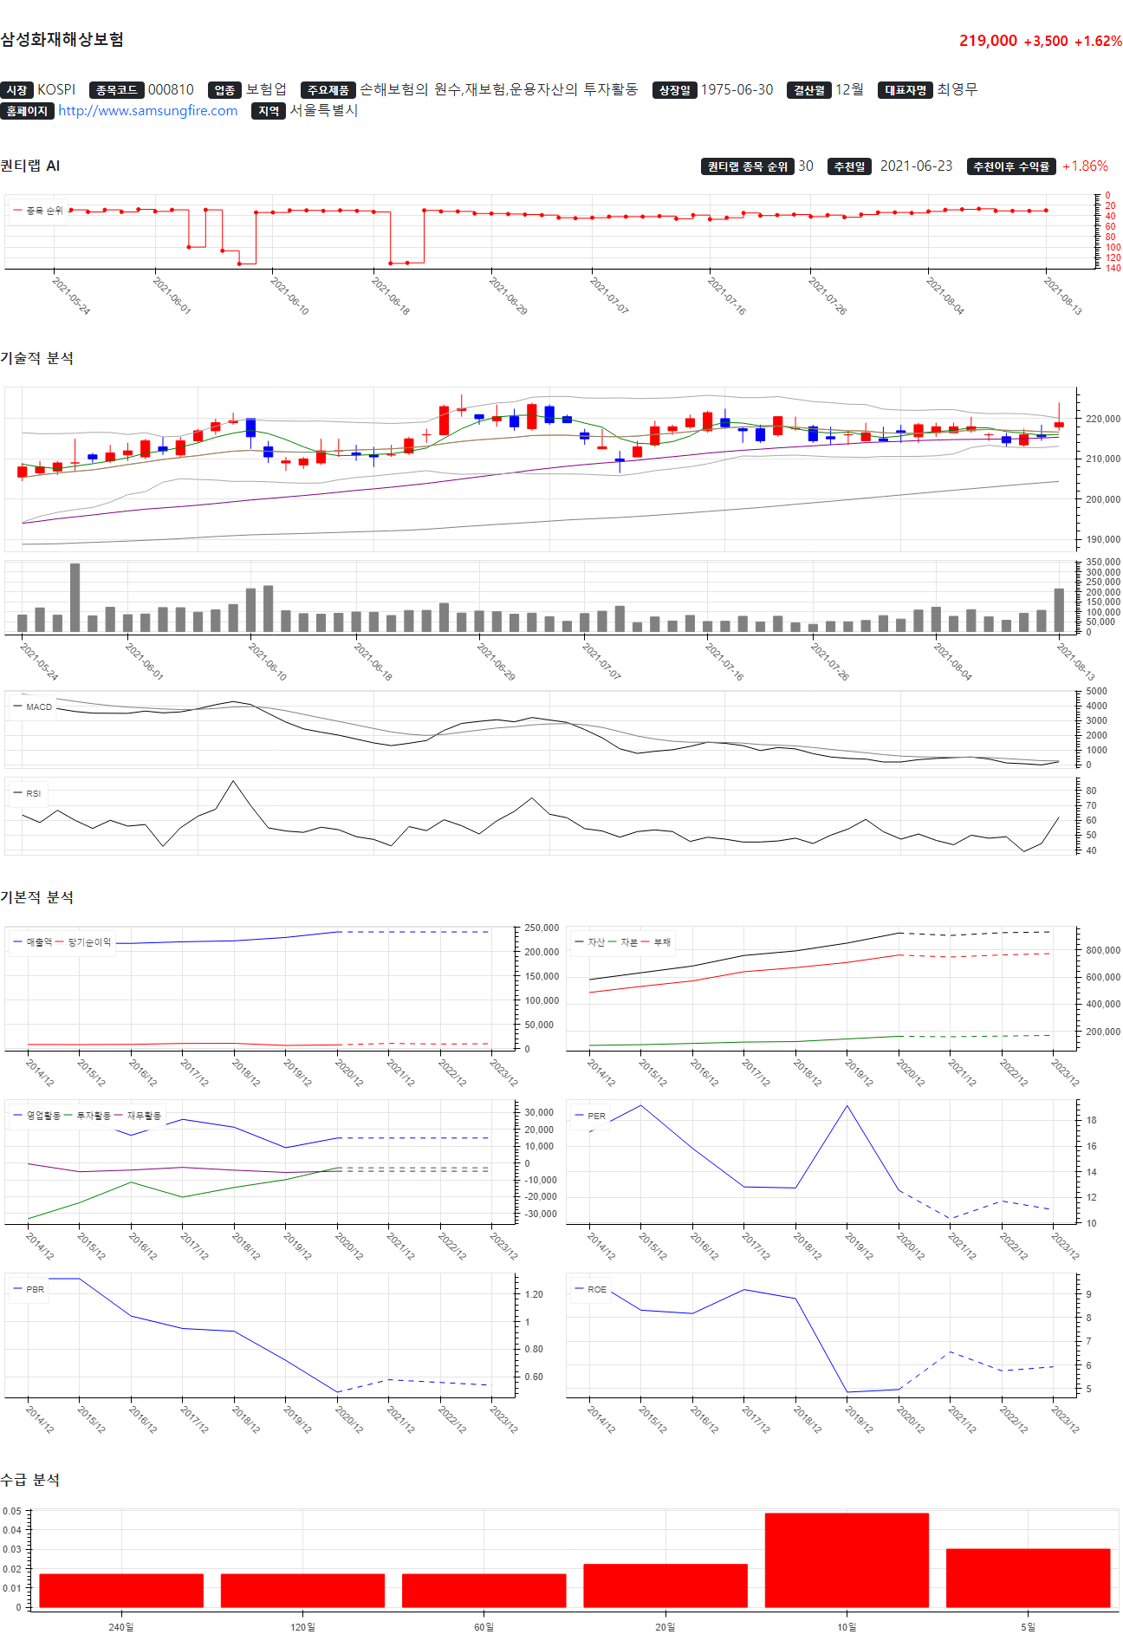This screenshot has height=1641, width=1123.
Task: Open the samsungfire.com homepage link
Action: point(147,111)
